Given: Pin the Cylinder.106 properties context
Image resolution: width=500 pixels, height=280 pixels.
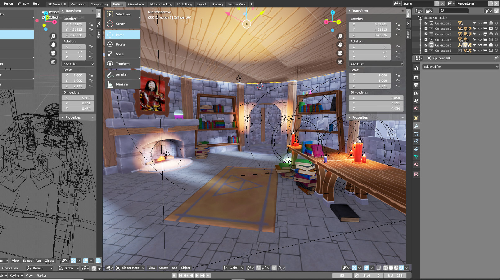Looking at the screenshot, I should coord(496,58).
